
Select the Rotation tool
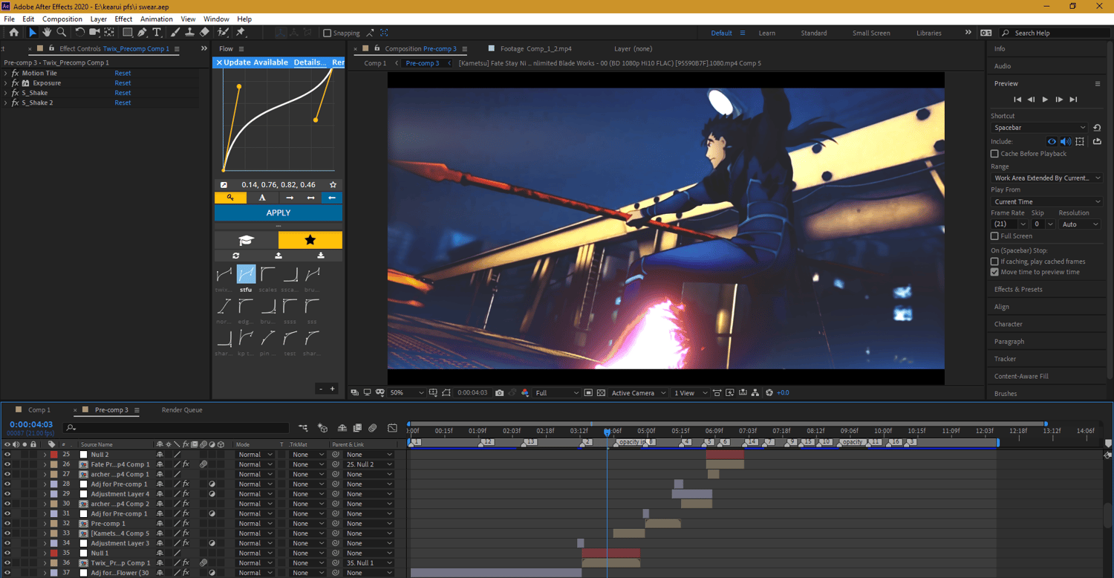[x=80, y=33]
